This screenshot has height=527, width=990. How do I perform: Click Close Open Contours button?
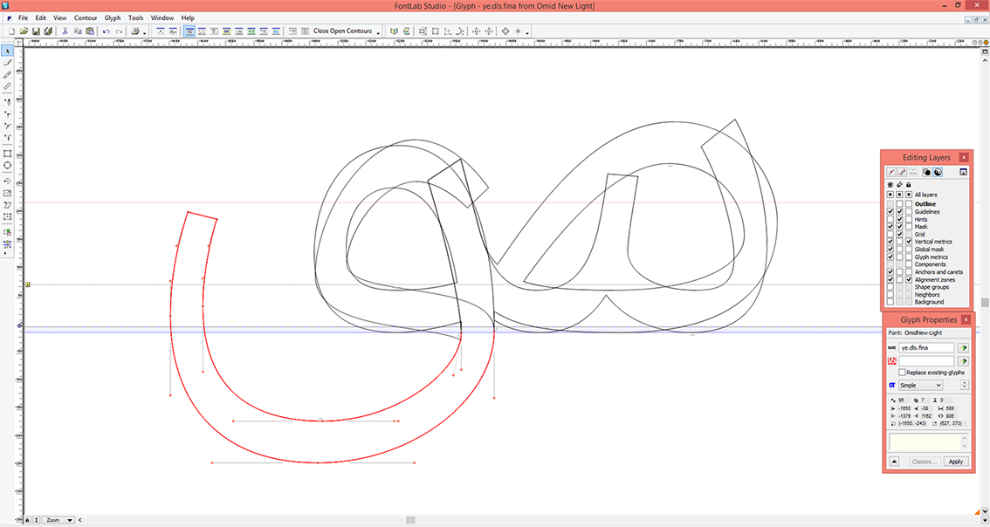point(342,31)
